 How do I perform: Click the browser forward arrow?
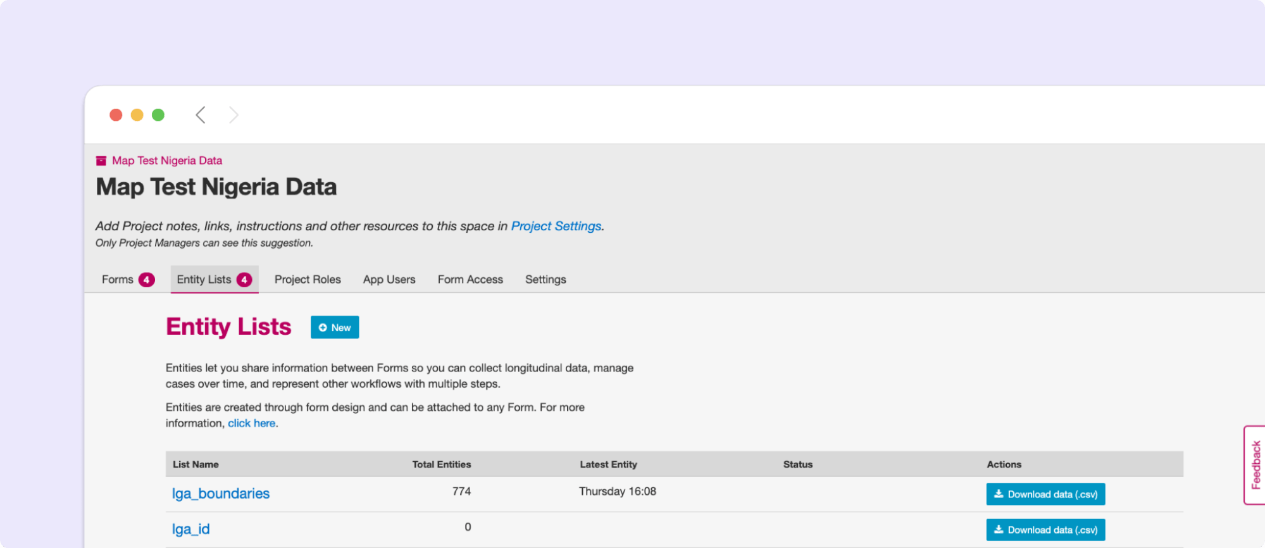(234, 115)
